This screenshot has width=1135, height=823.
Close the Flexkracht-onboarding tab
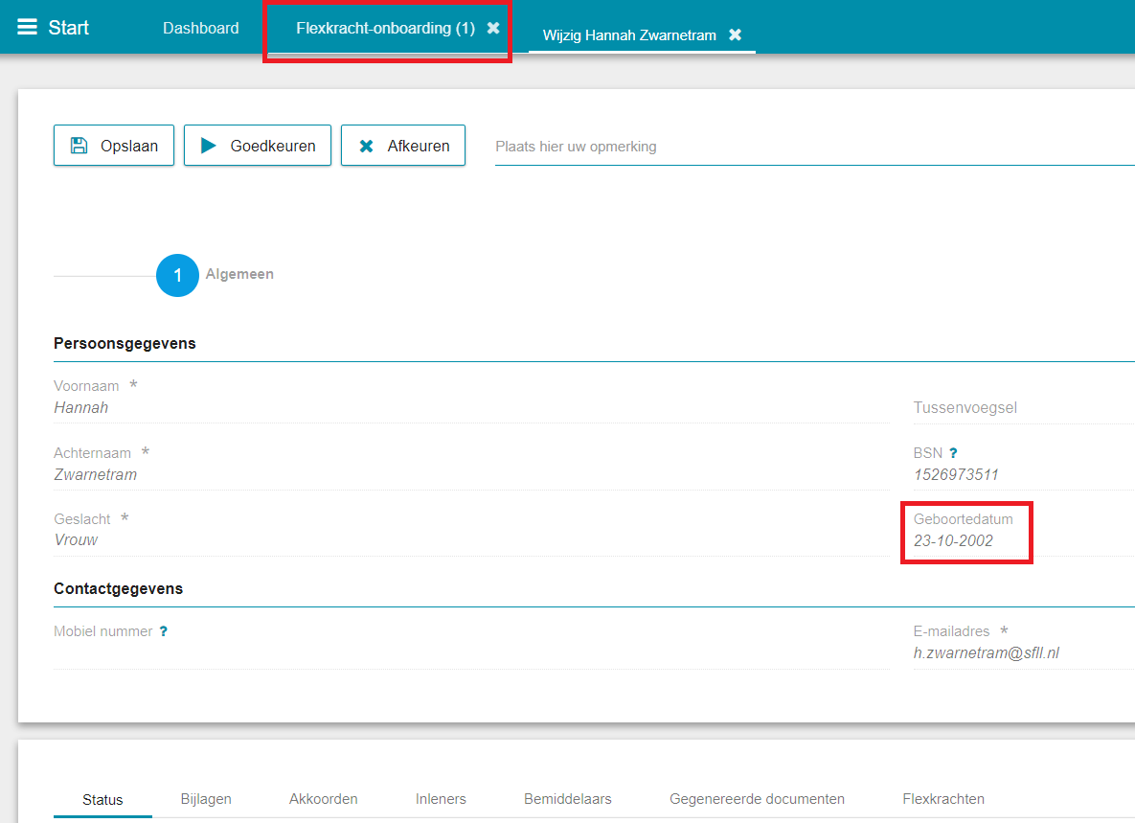(x=493, y=29)
